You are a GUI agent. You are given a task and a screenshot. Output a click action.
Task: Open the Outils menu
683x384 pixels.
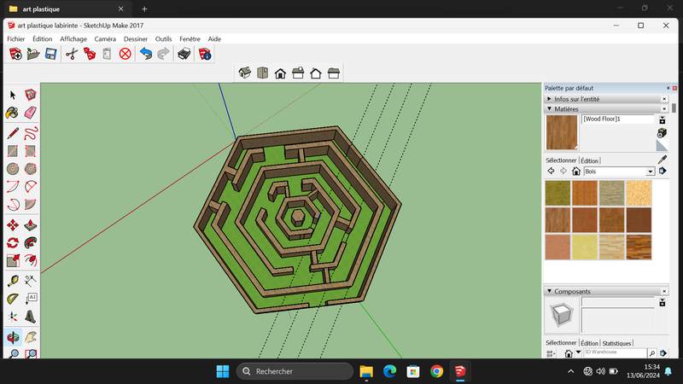click(x=163, y=38)
